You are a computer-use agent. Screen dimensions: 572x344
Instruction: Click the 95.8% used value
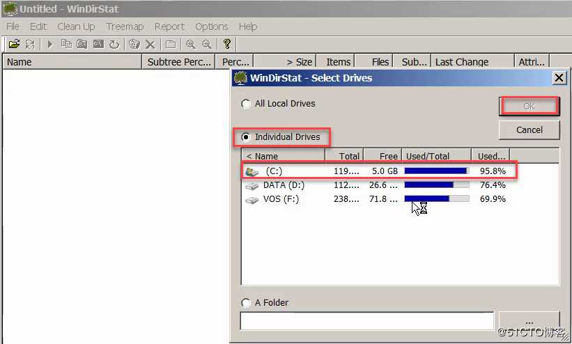pos(493,171)
